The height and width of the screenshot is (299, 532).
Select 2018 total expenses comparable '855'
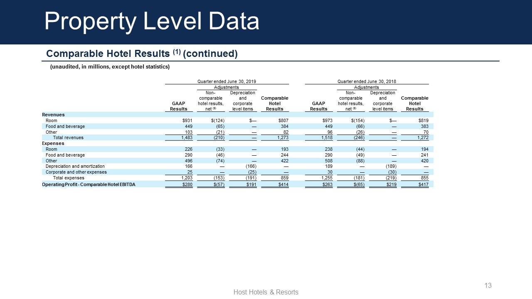[424, 178]
